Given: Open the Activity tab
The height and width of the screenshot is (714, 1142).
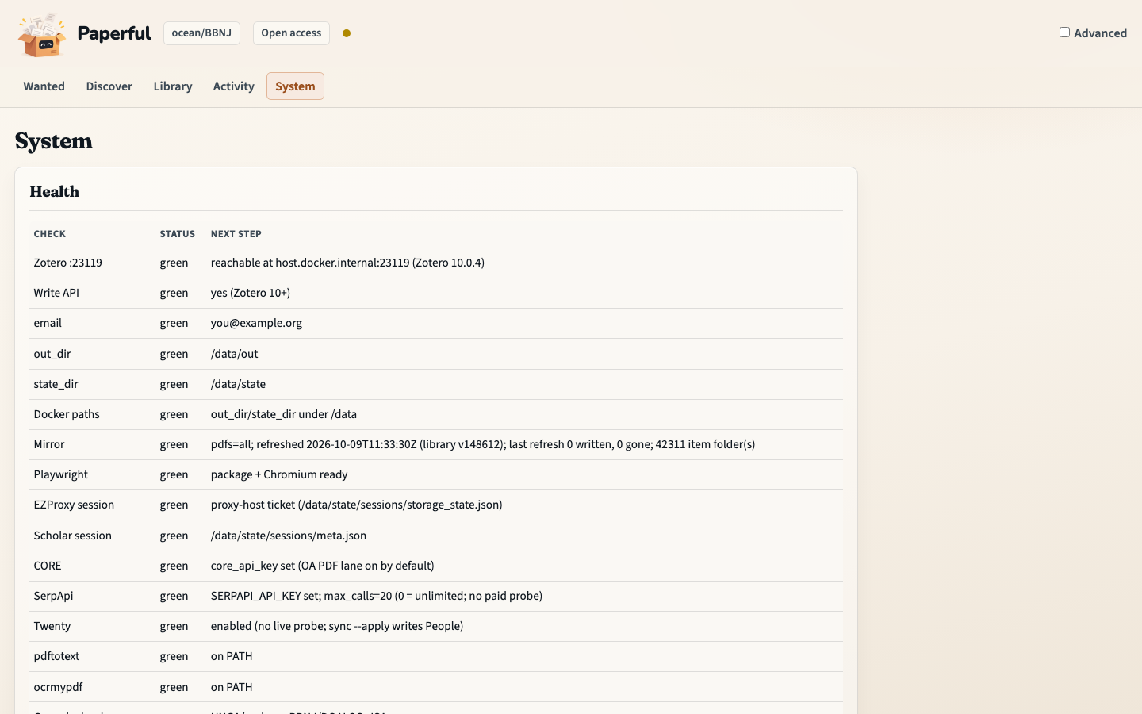Looking at the screenshot, I should 233,86.
